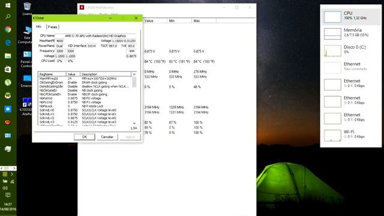Click the taskbar right scroll arrow
The height and width of the screenshot is (216, 384).
(x=14, y=169)
